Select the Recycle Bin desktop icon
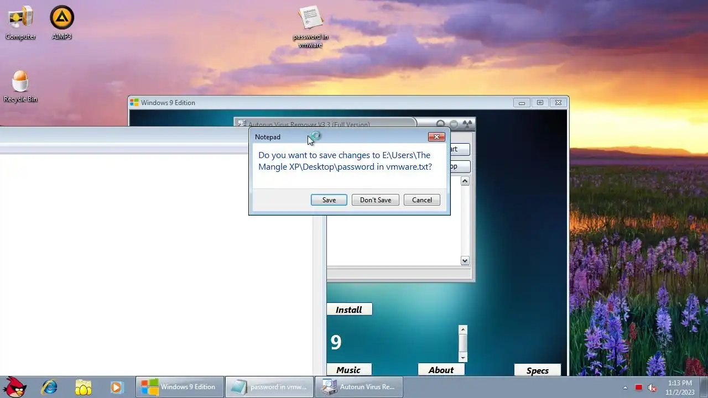The image size is (708, 398). tap(20, 86)
